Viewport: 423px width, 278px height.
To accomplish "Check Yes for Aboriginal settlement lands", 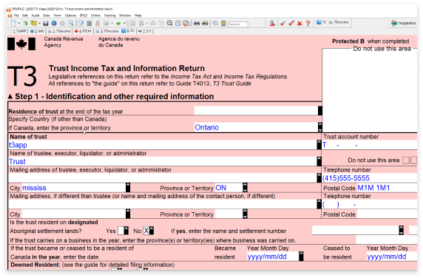I will (121, 231).
